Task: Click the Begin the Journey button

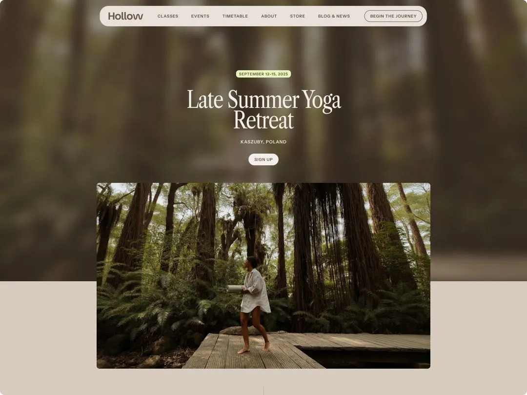Action: (x=393, y=16)
